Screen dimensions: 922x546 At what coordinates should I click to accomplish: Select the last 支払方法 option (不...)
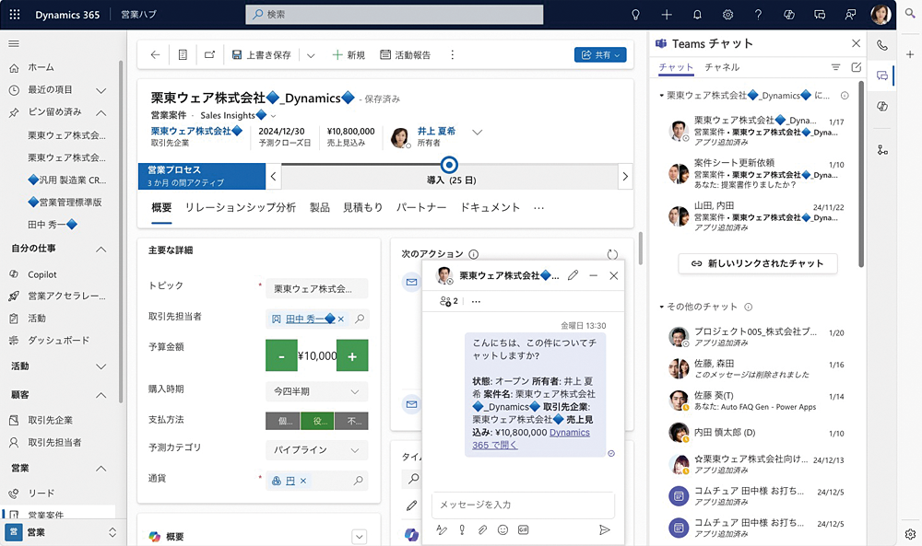point(351,421)
